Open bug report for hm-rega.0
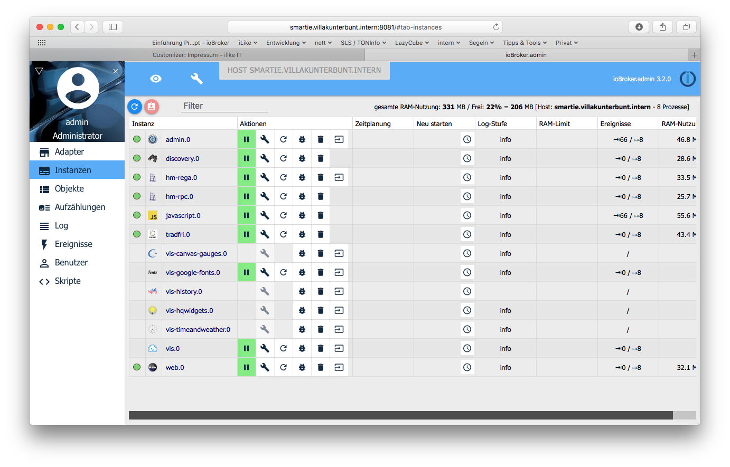730x467 pixels. 302,177
